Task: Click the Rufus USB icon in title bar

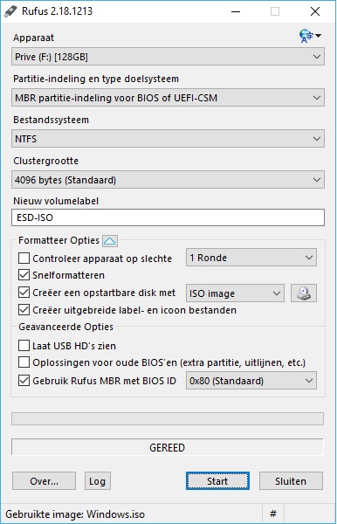Action: coord(10,11)
